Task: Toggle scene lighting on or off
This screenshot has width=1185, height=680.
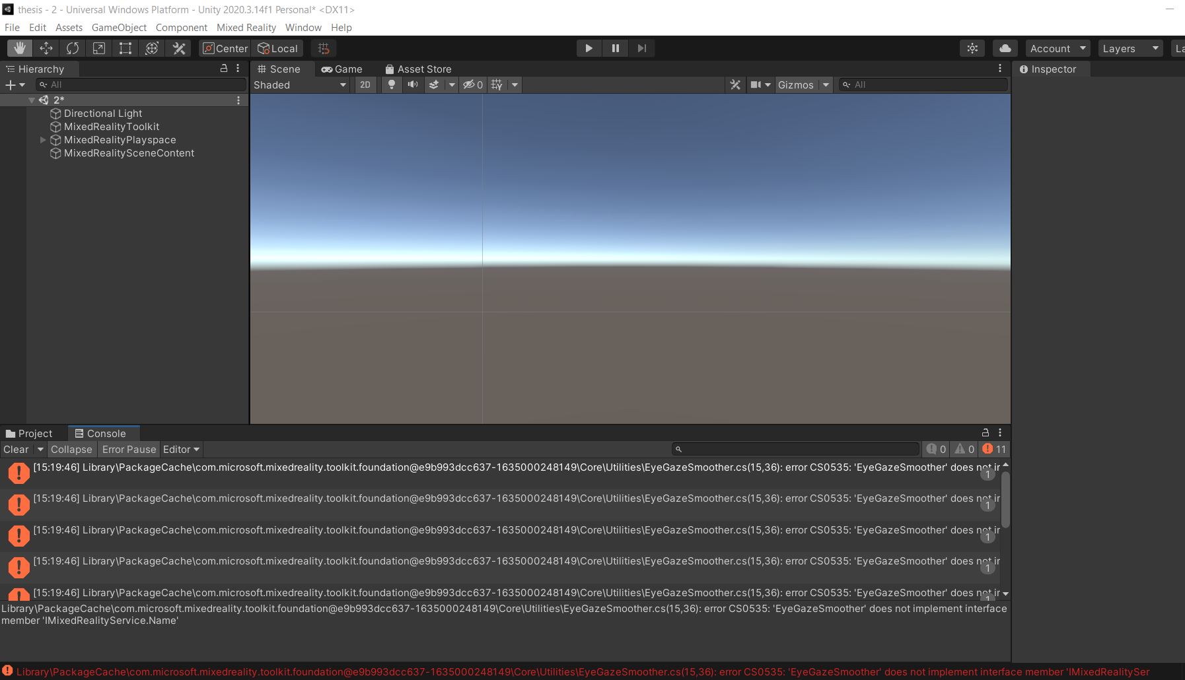Action: [x=392, y=85]
